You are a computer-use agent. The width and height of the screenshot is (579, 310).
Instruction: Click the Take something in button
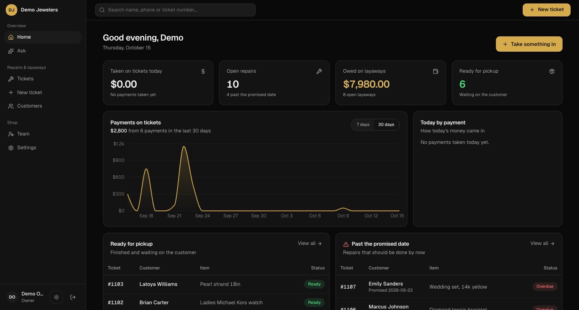pyautogui.click(x=529, y=44)
